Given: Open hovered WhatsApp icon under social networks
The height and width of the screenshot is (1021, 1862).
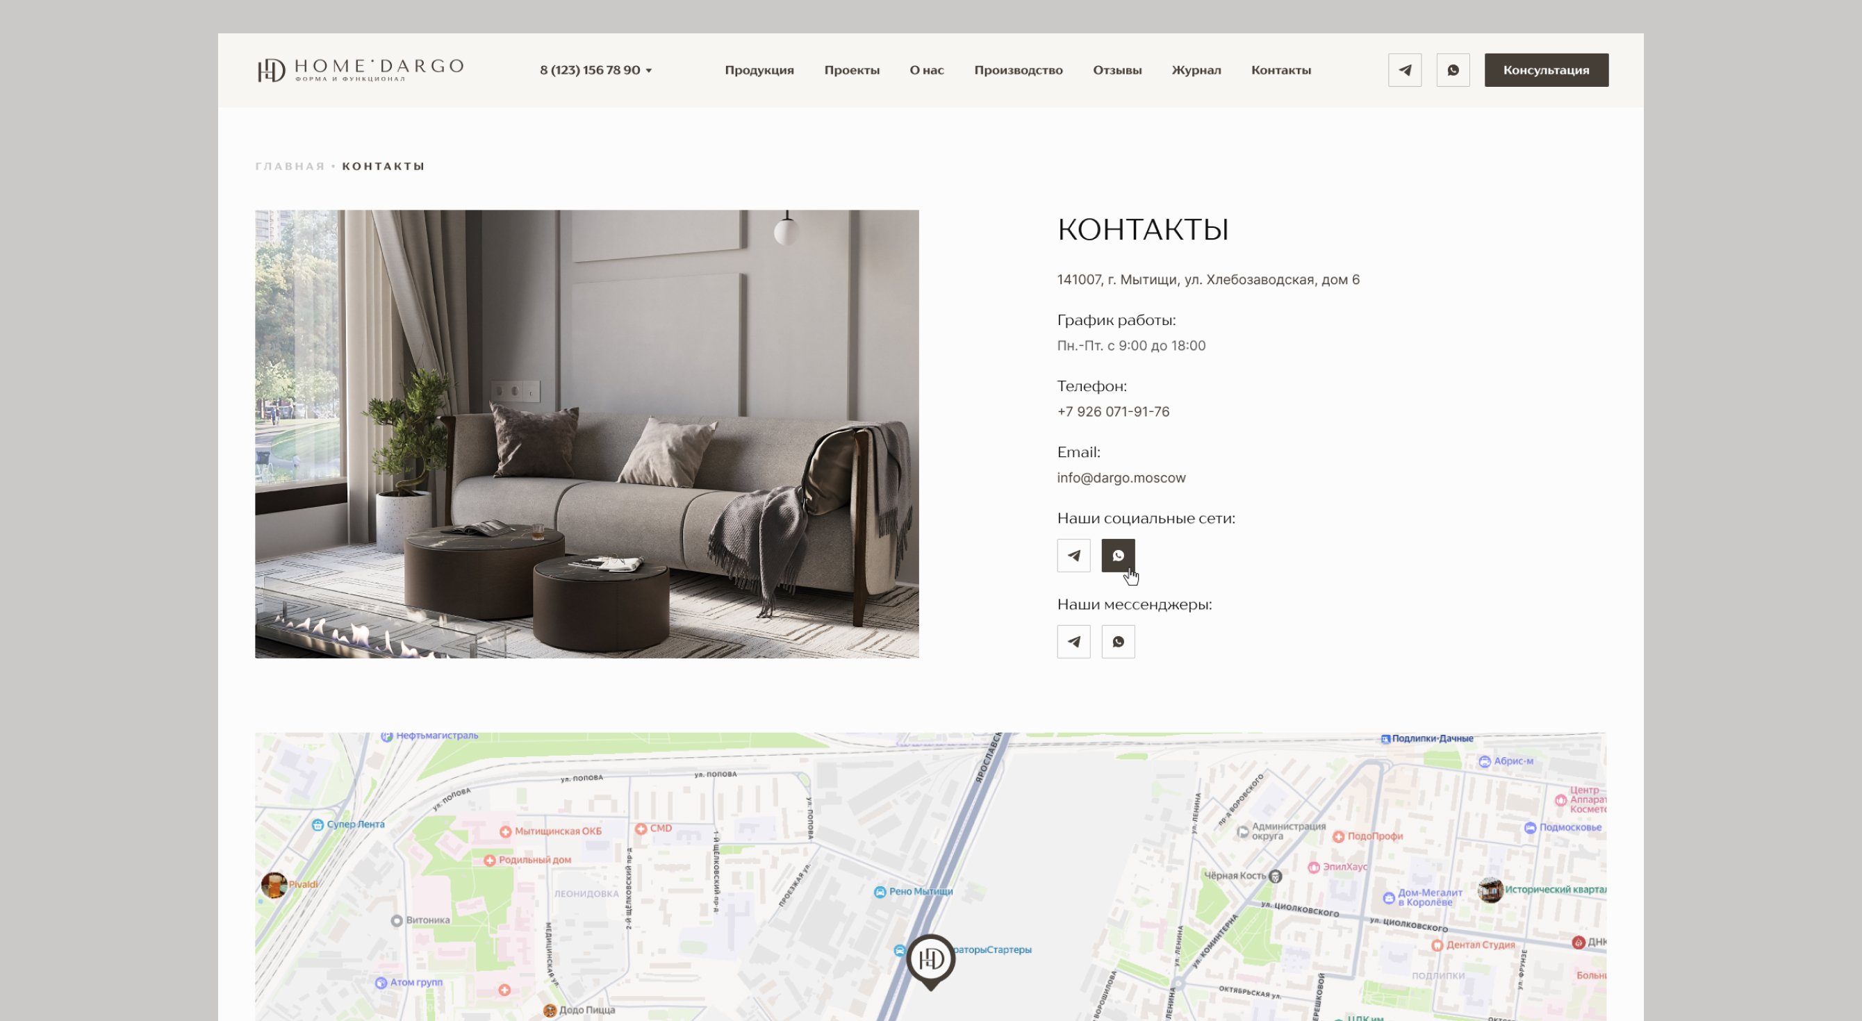Looking at the screenshot, I should coord(1117,556).
